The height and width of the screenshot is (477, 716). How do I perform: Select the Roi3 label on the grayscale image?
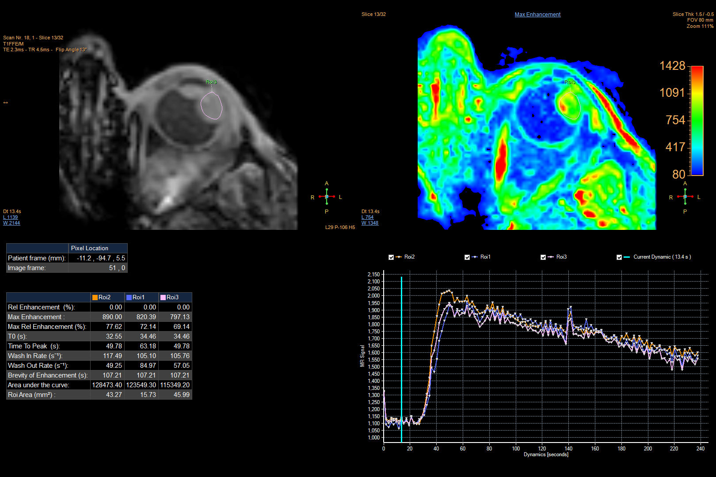(x=211, y=81)
